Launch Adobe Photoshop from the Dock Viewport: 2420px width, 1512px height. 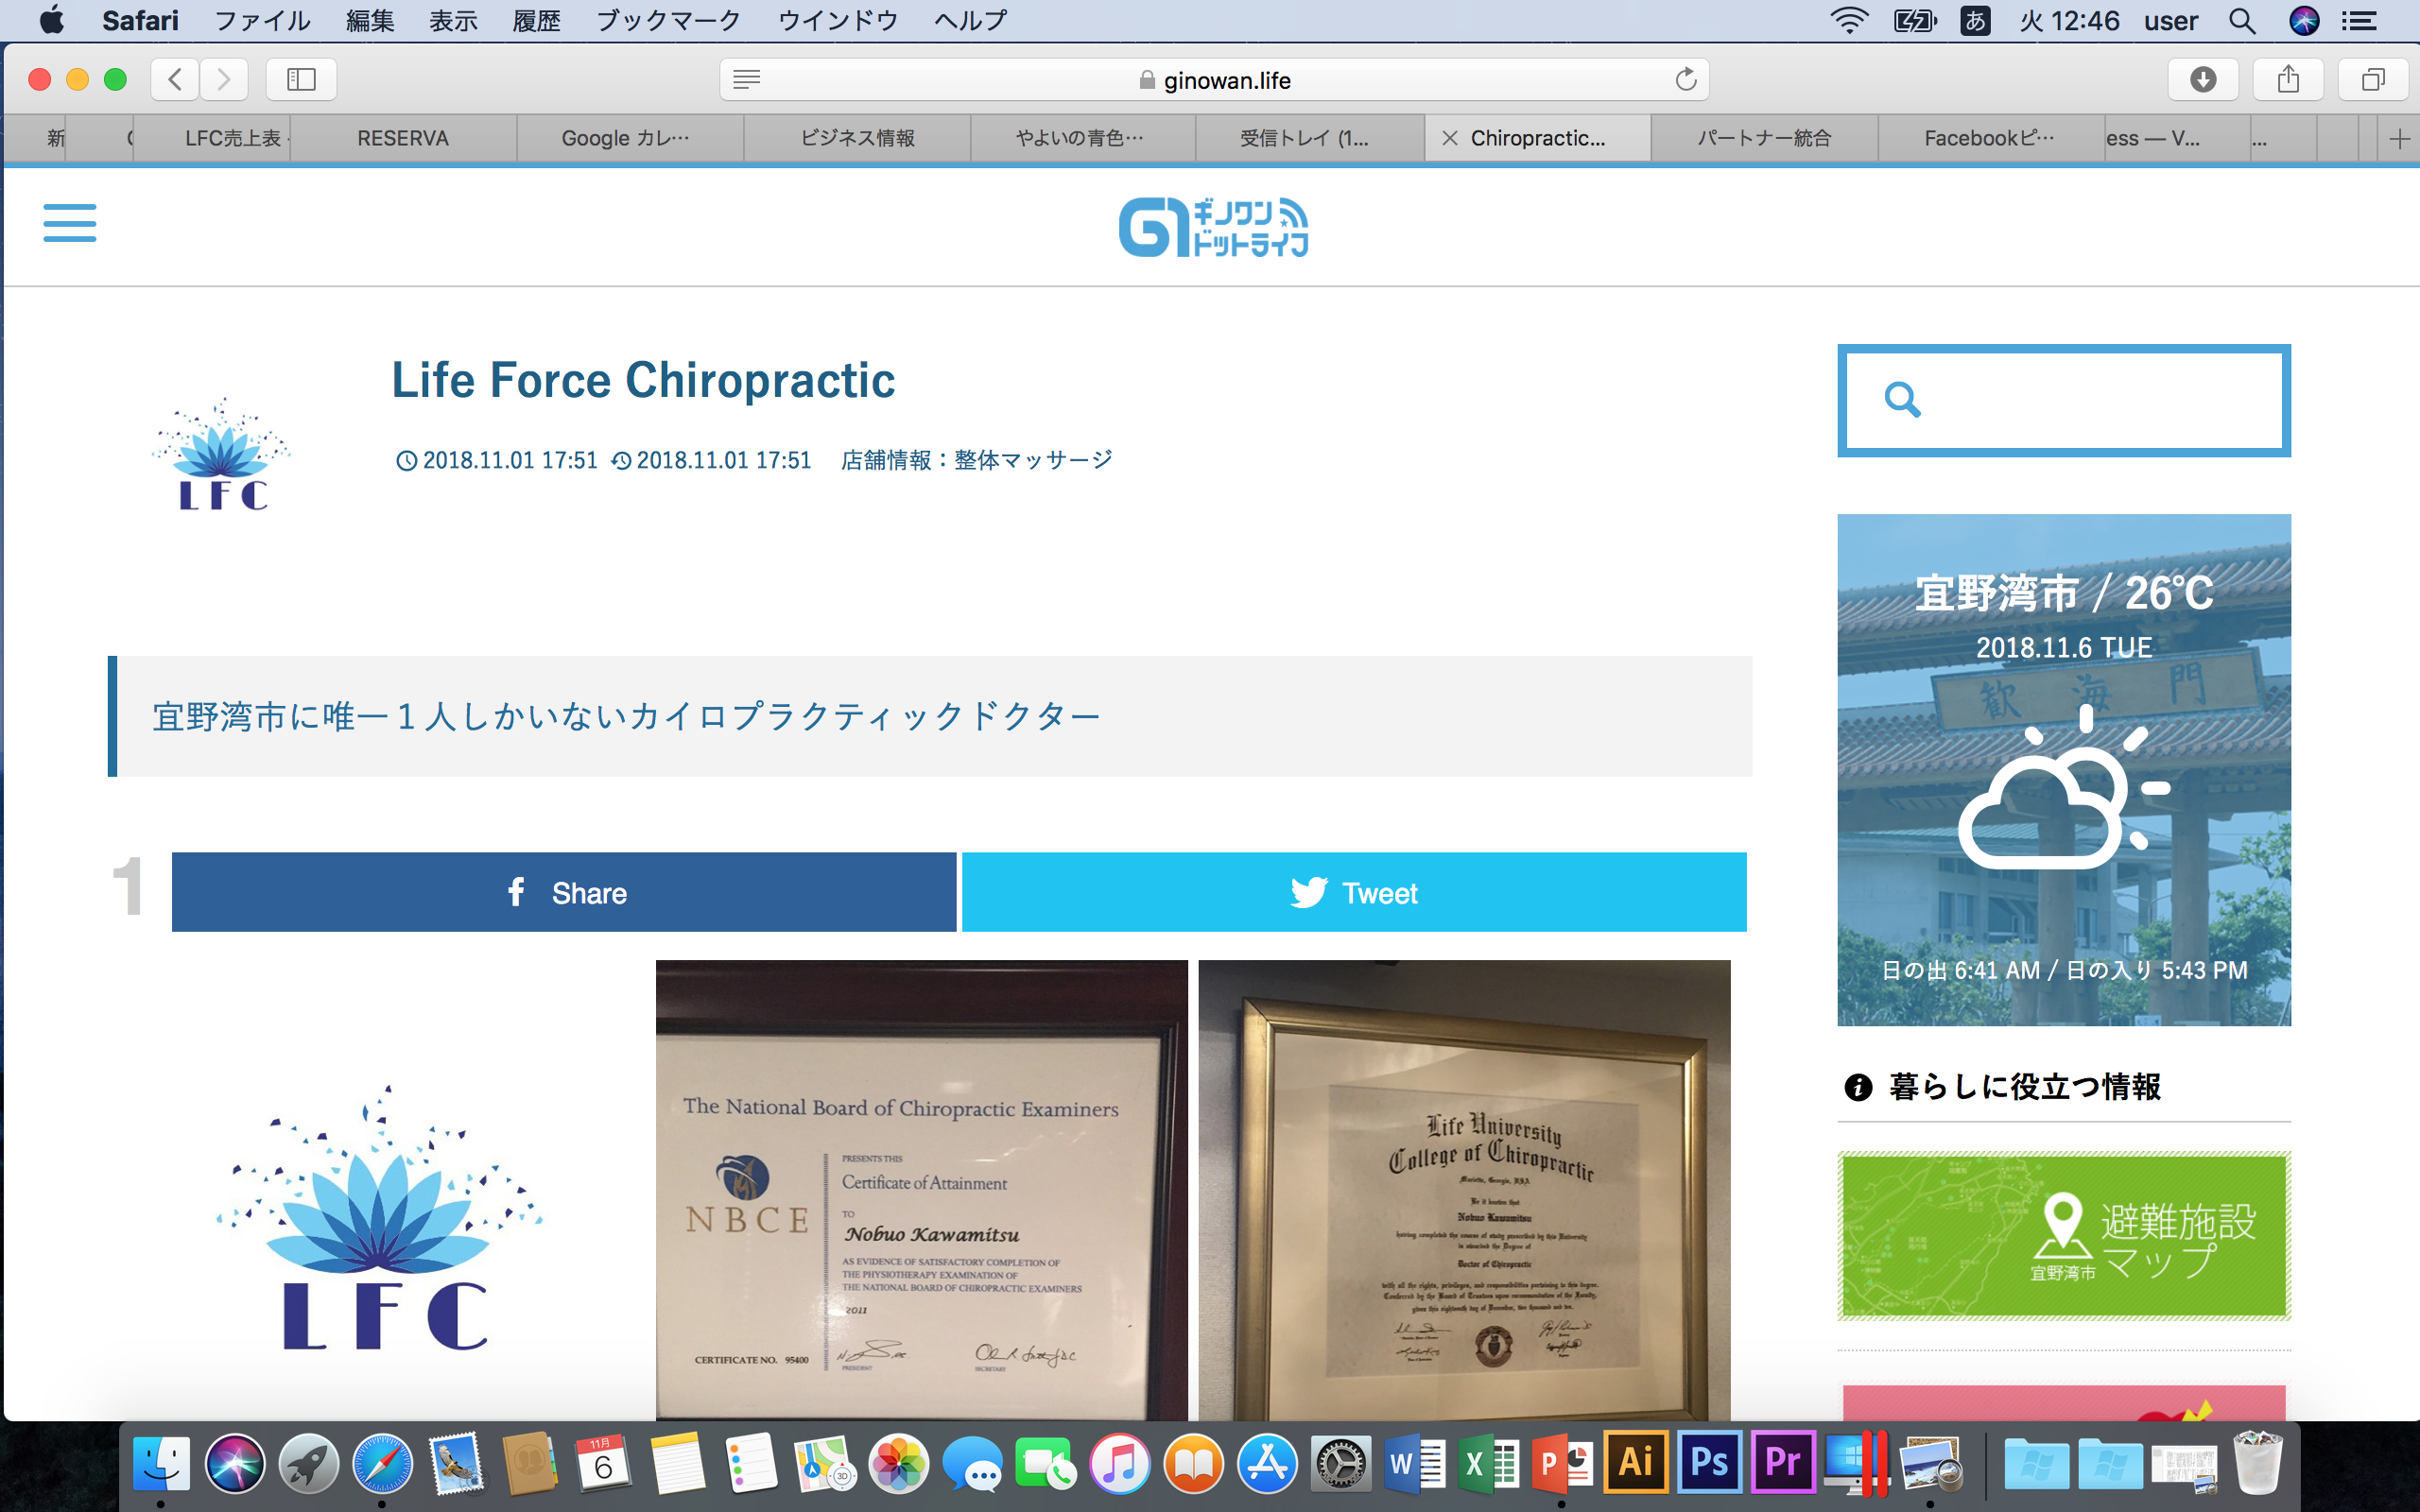pos(1709,1462)
